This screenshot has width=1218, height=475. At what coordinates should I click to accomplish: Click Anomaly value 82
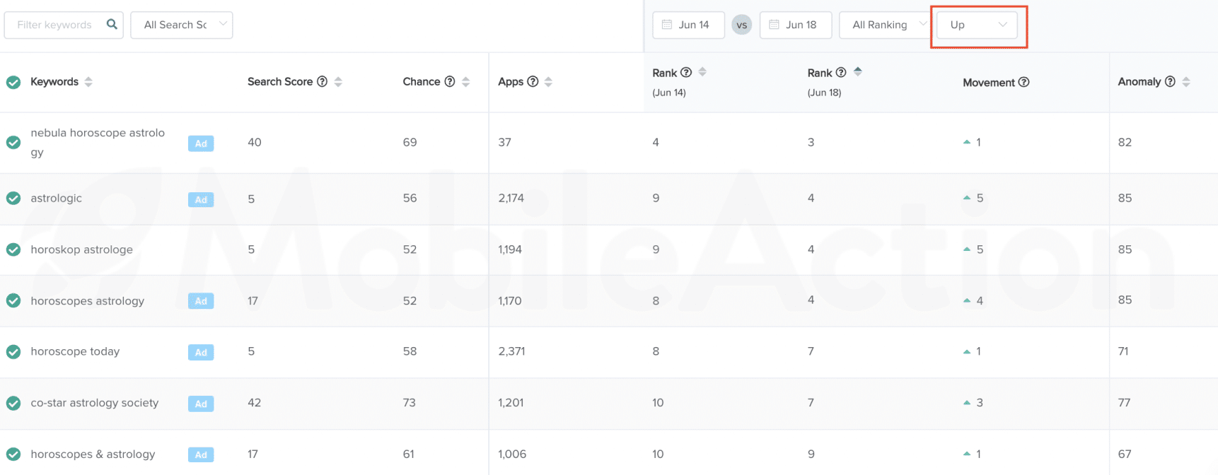click(x=1125, y=142)
